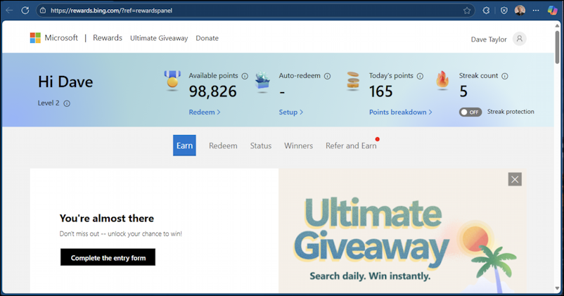Turn on the Streak protection toggle
The height and width of the screenshot is (296, 564).
coord(470,112)
